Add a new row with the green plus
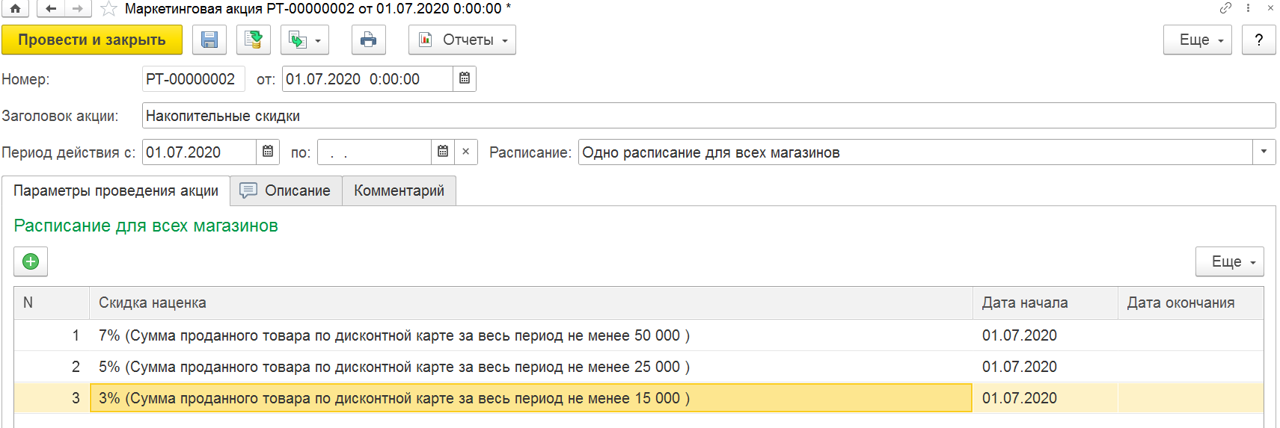1280x428 pixels. coord(31,261)
